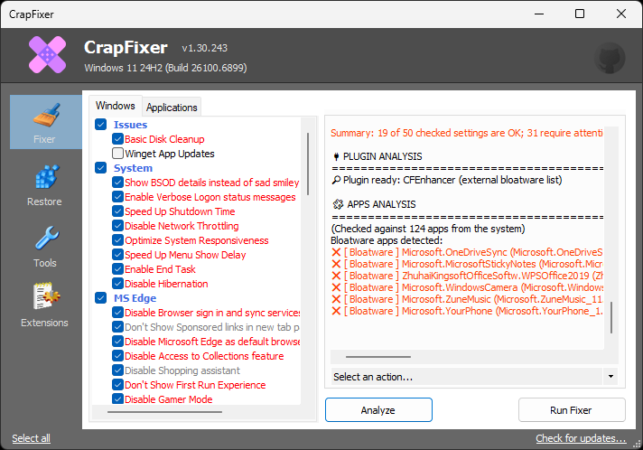
Task: Toggle the Issues group checkbox
Action: coord(101,125)
